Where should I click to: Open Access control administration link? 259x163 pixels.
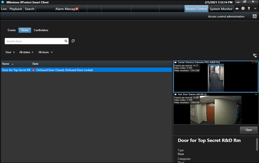click(226, 17)
